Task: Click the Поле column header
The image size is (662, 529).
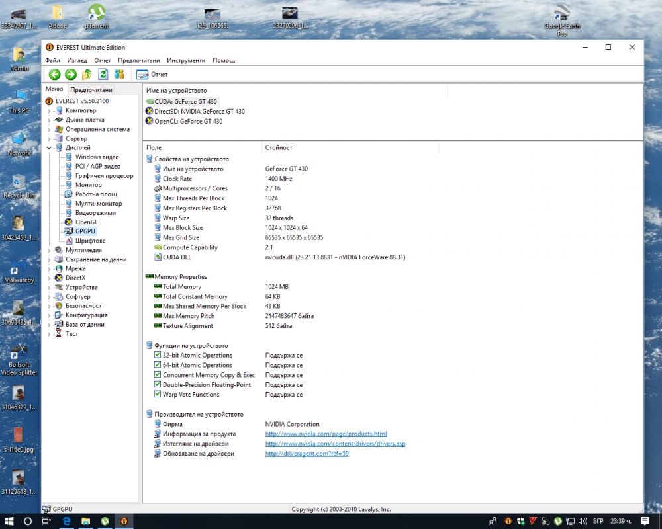Action: [x=203, y=147]
